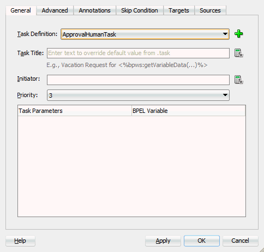Focus the Initiator text field

[x=138, y=80]
